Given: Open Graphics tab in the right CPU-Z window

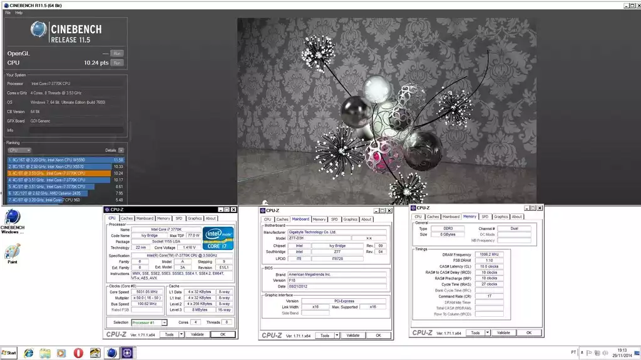Looking at the screenshot, I should pos(501,217).
